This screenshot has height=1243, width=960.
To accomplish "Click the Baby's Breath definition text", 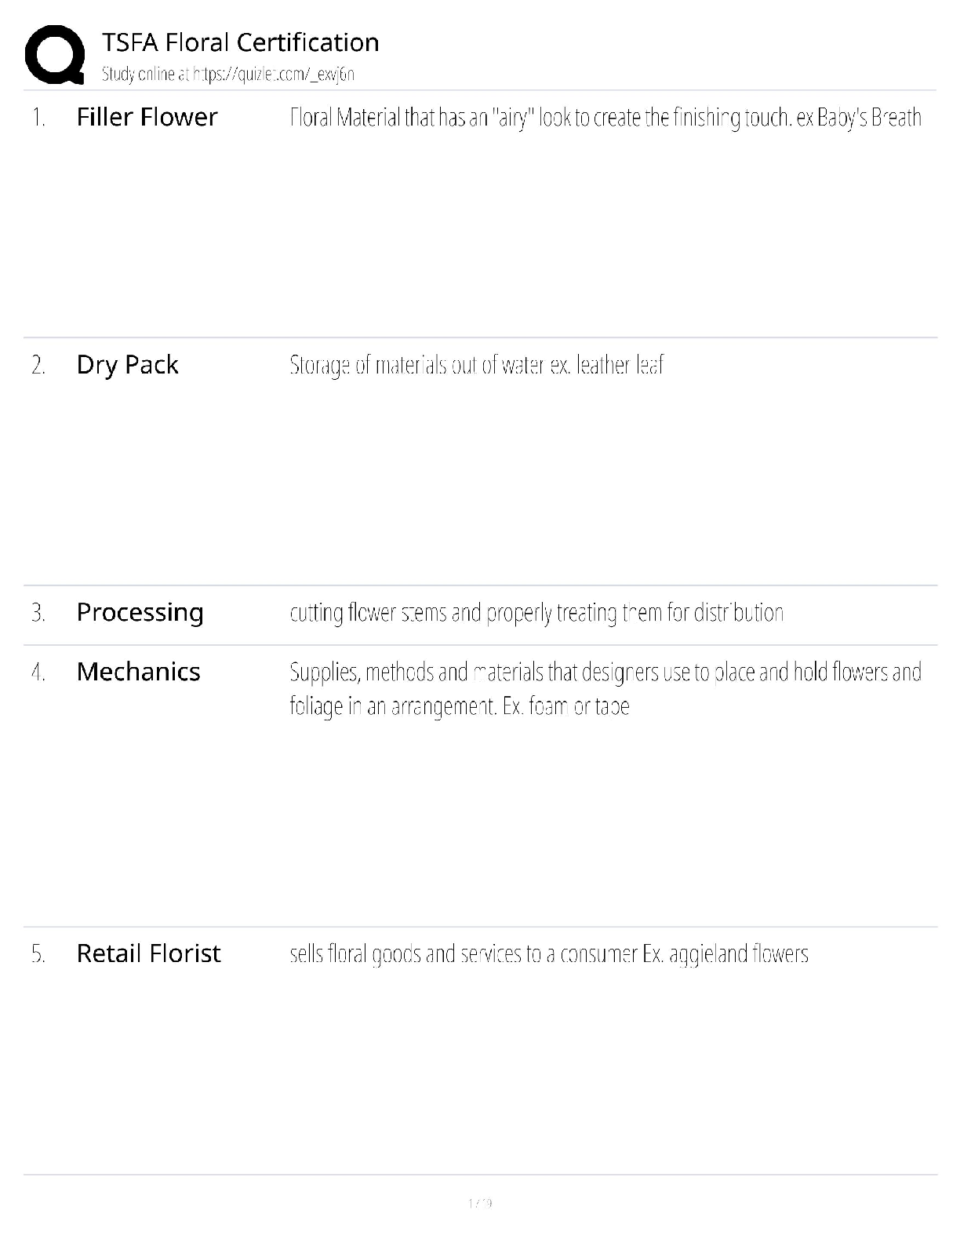I will [x=605, y=118].
